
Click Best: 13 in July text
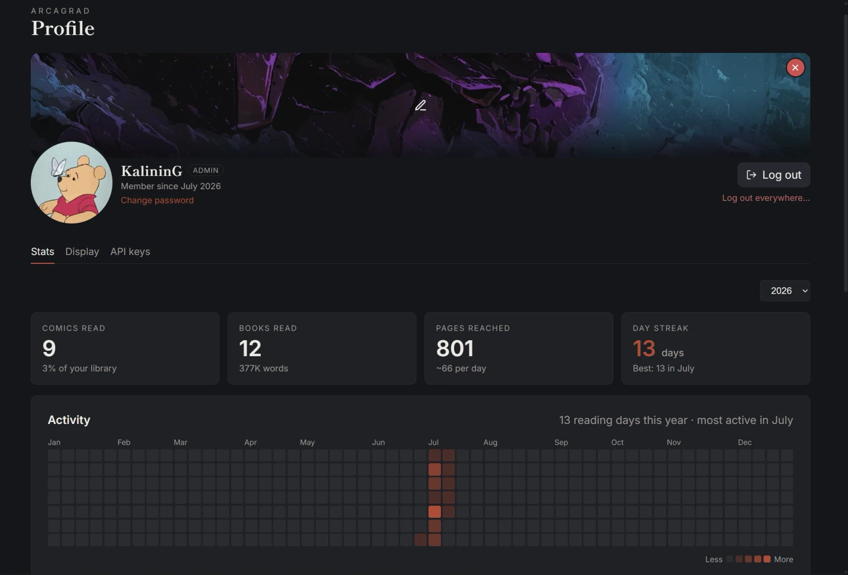pyautogui.click(x=664, y=368)
